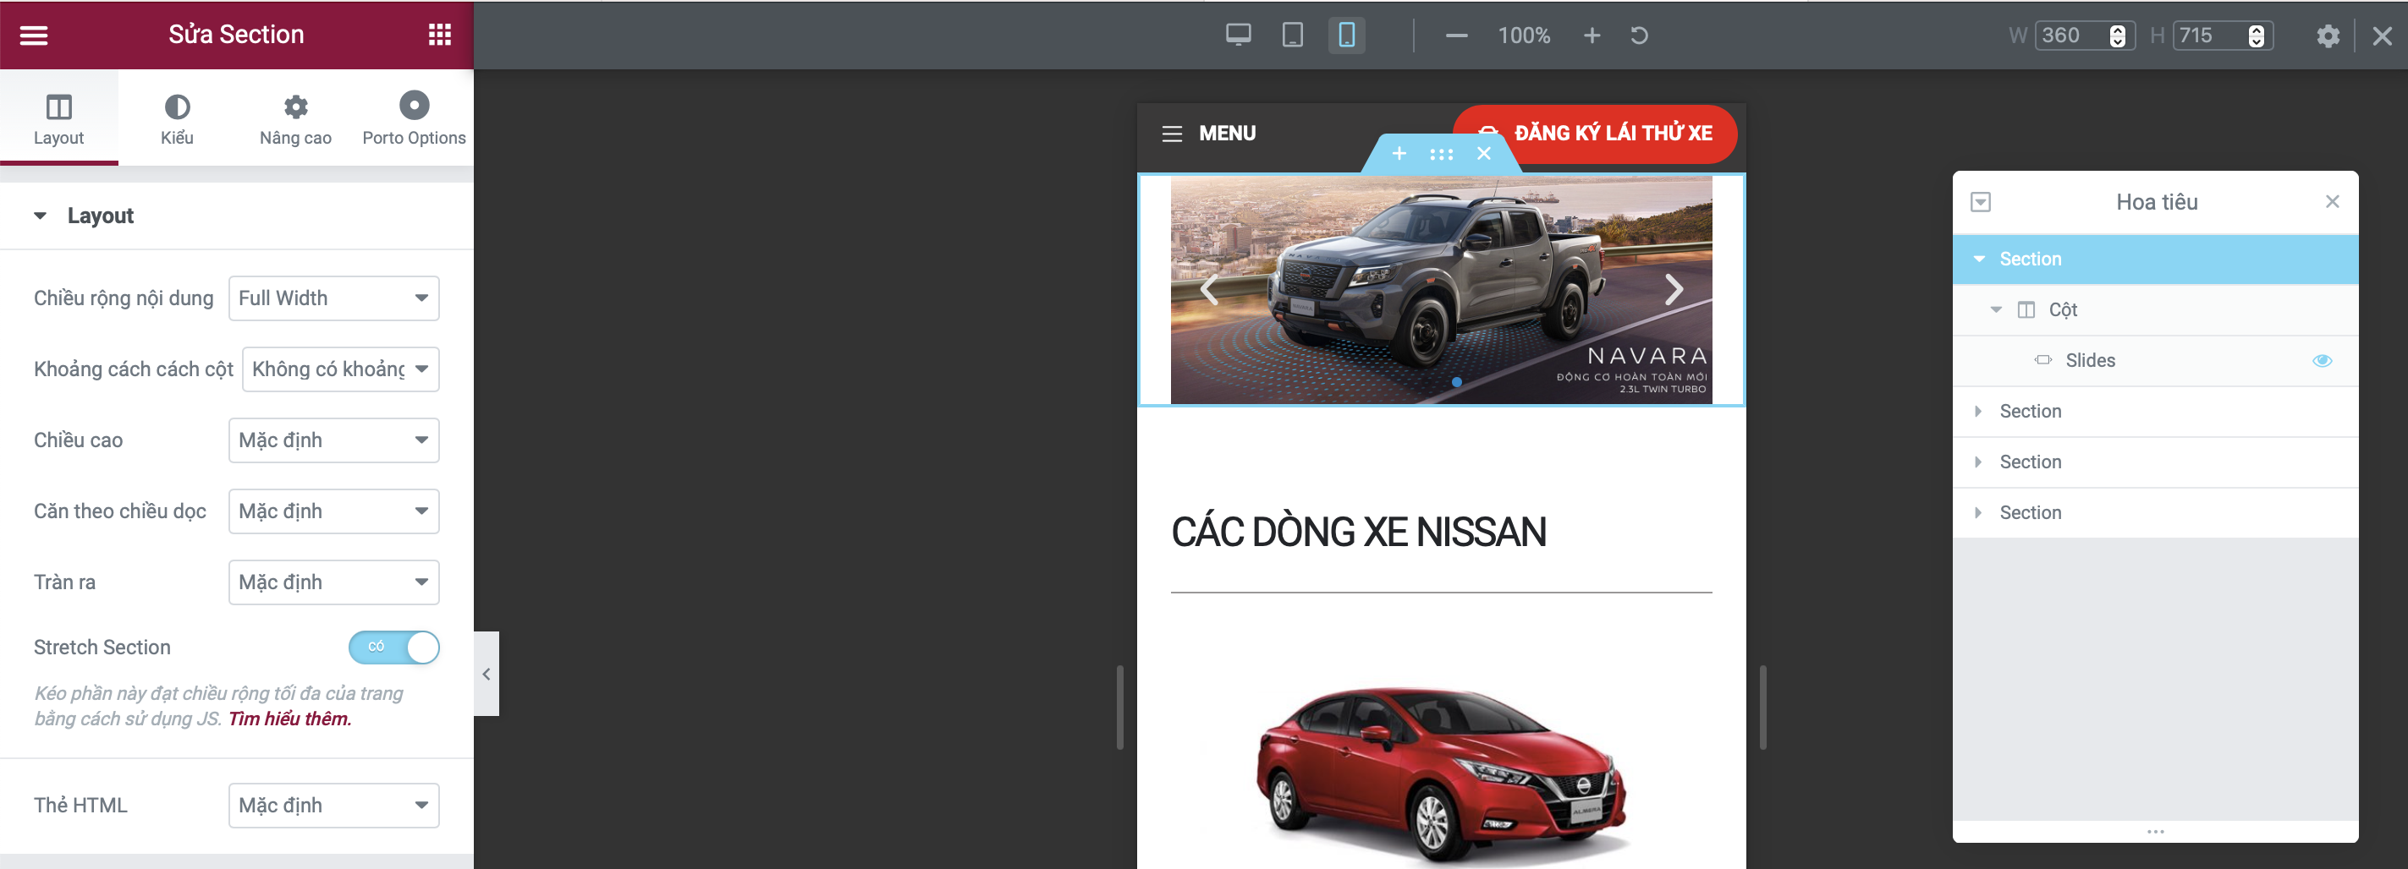Open the site MENU hamburger icon
Screen dimensions: 2408x869
(x=1171, y=134)
